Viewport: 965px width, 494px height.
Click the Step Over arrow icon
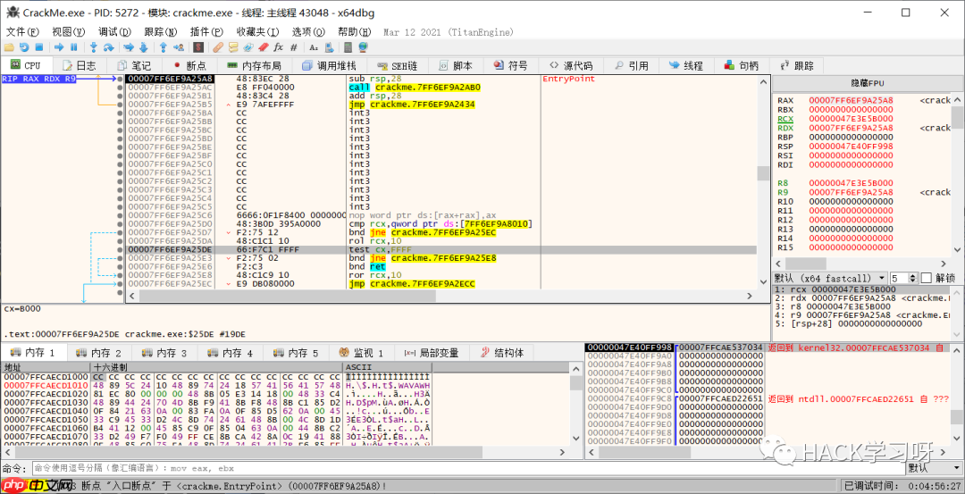tap(107, 47)
